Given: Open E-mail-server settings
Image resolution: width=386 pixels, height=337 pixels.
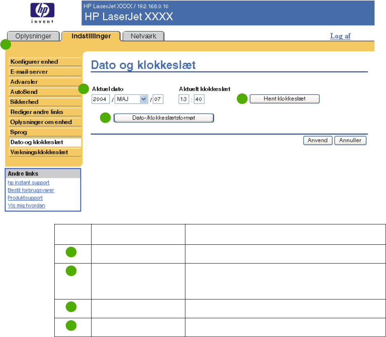Looking at the screenshot, I should point(45,72).
